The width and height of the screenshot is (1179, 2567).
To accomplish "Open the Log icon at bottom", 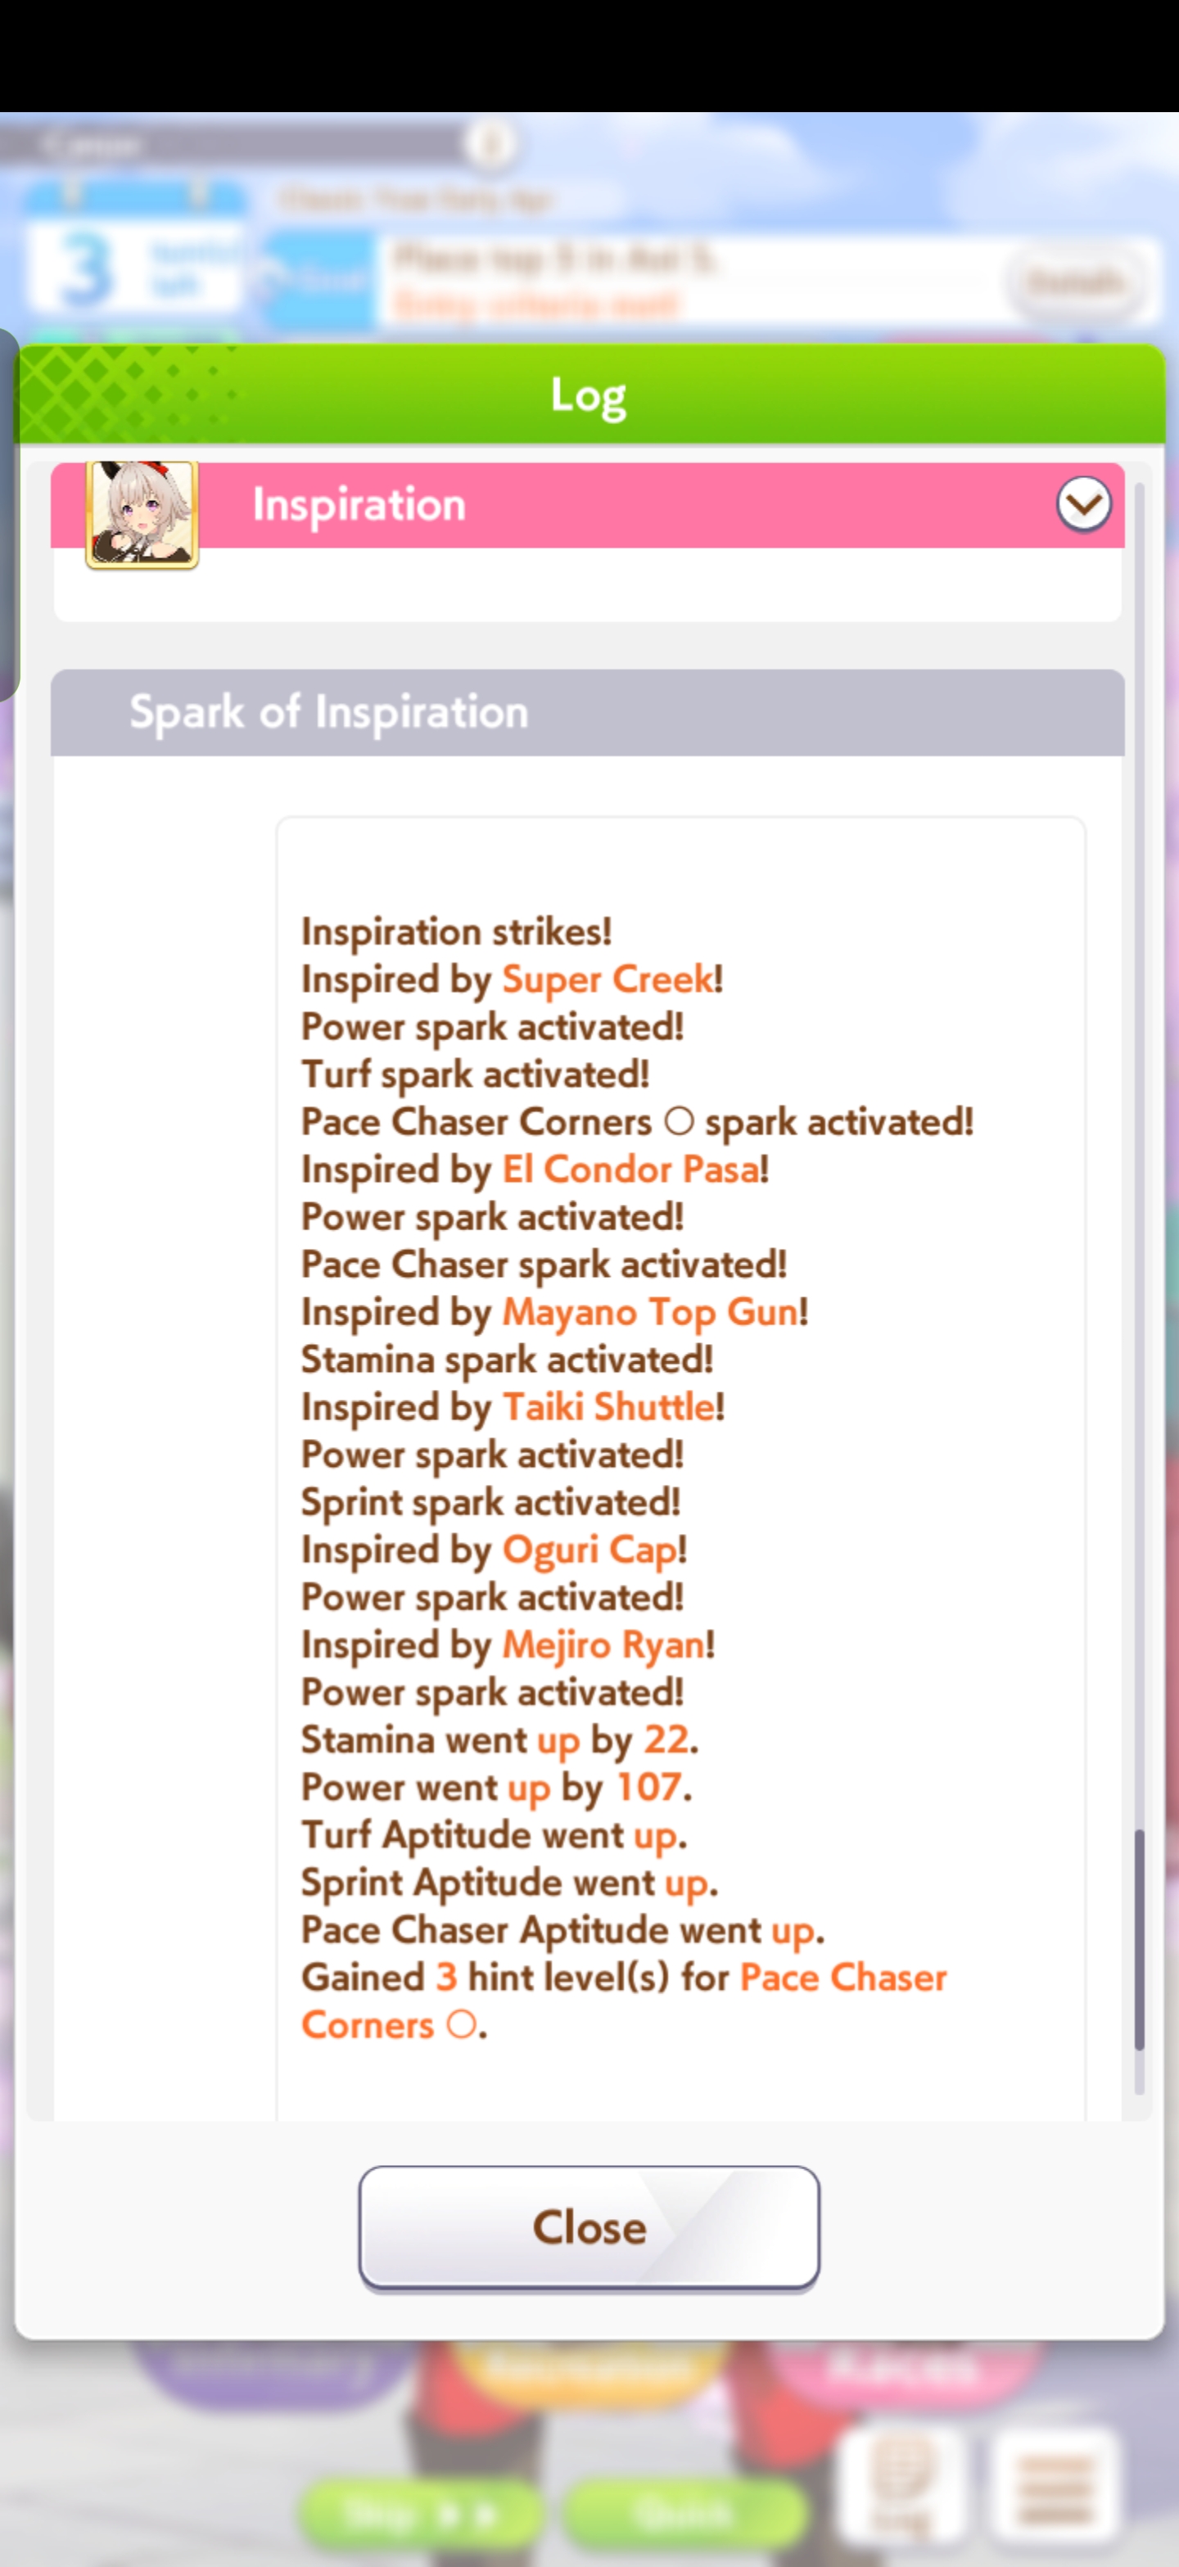I will (901, 2485).
